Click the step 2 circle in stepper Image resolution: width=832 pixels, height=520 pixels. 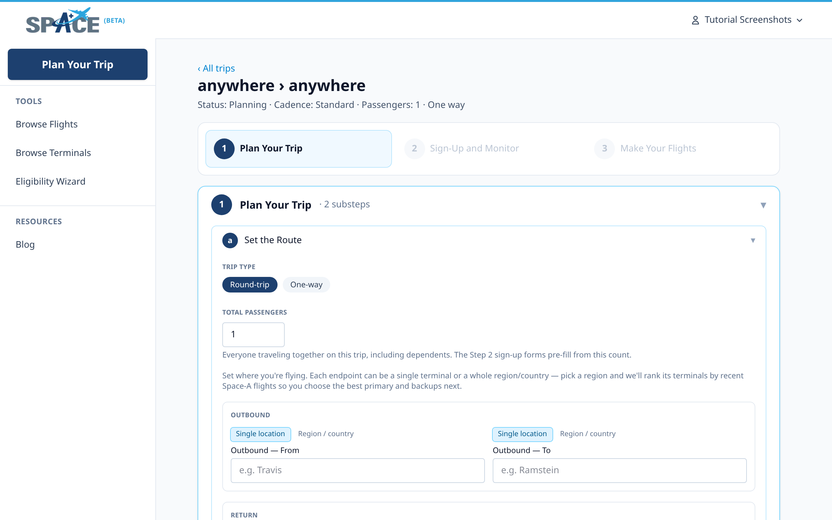[414, 149]
